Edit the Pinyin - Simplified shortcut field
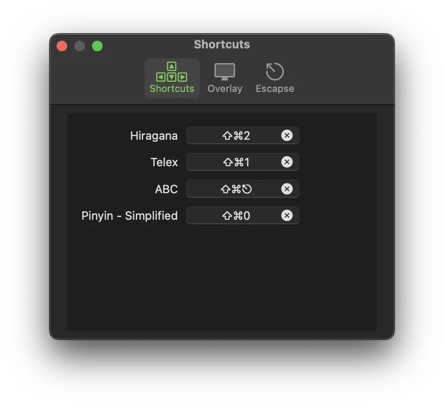Image resolution: width=444 pixels, height=405 pixels. [236, 216]
